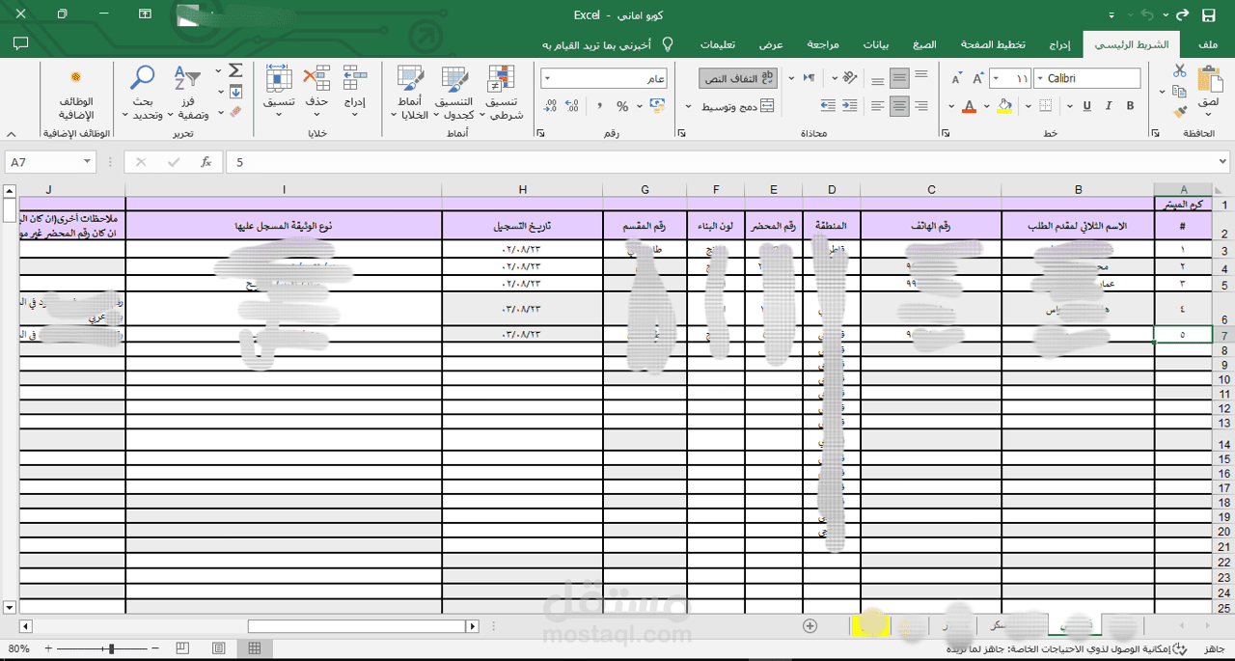The height and width of the screenshot is (661, 1235).
Task: Click Merge and Center (دمج وتوسيط)
Action: [x=738, y=106]
